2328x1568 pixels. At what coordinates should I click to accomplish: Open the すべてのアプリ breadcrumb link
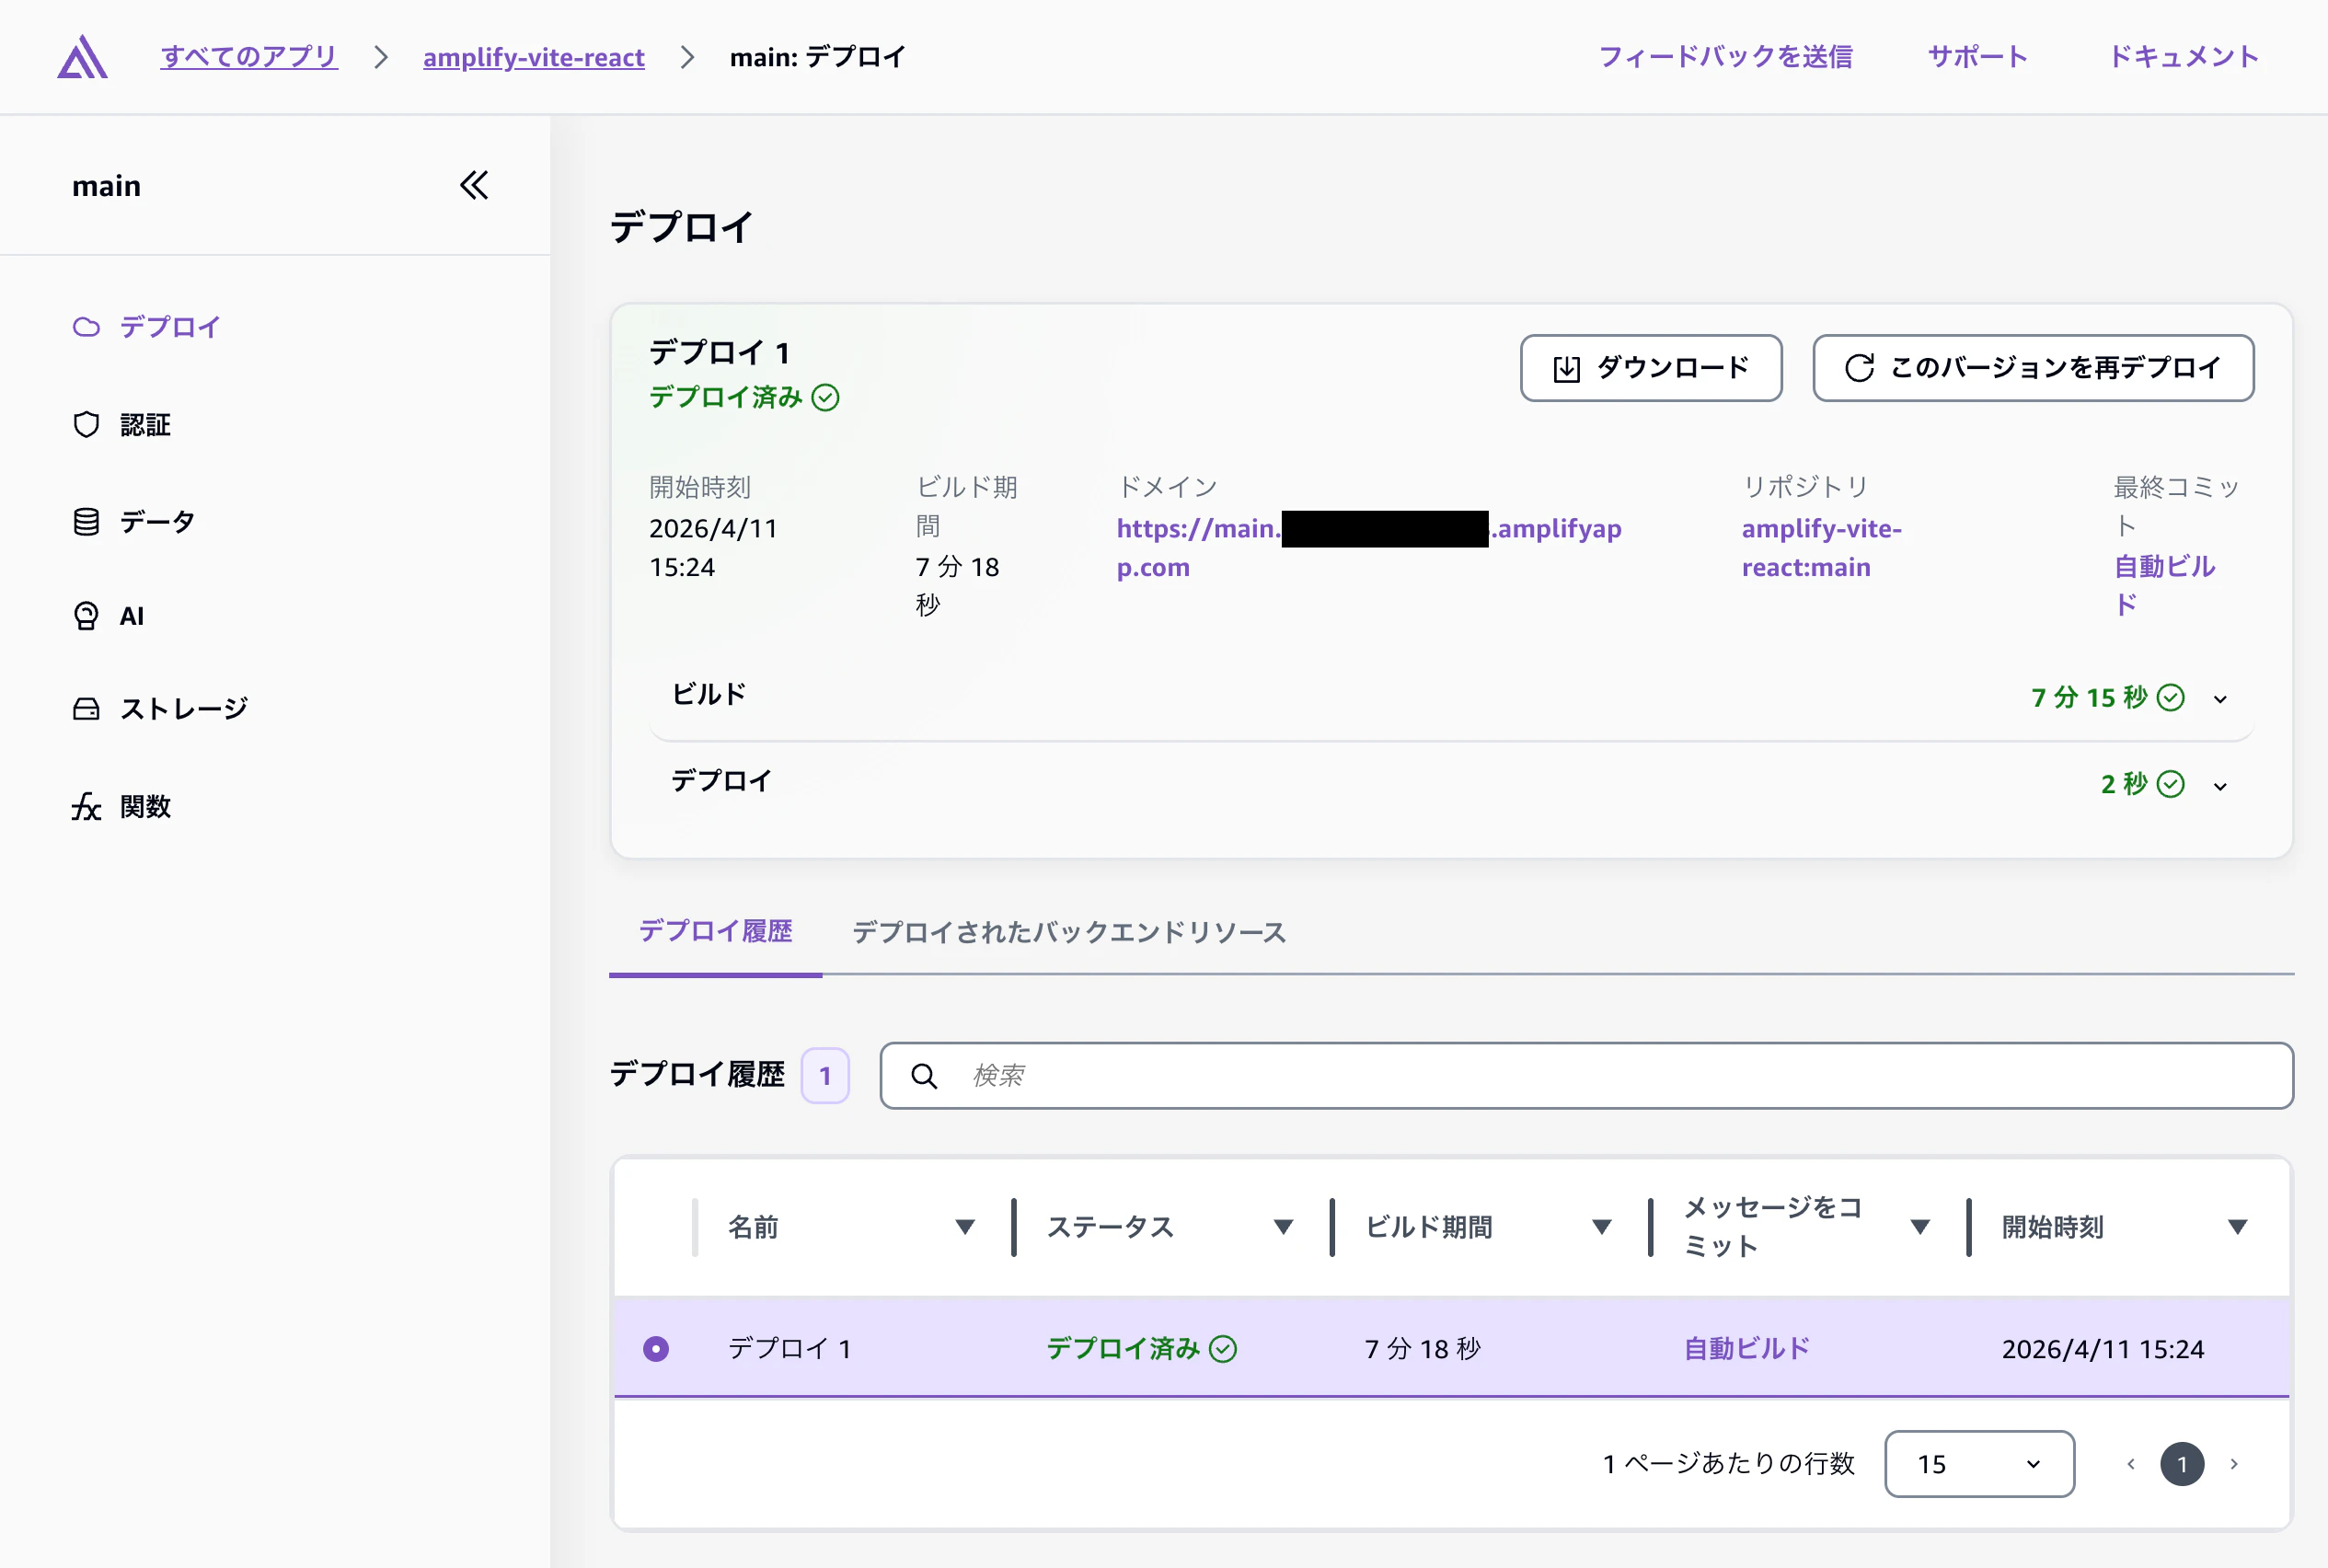tap(249, 57)
